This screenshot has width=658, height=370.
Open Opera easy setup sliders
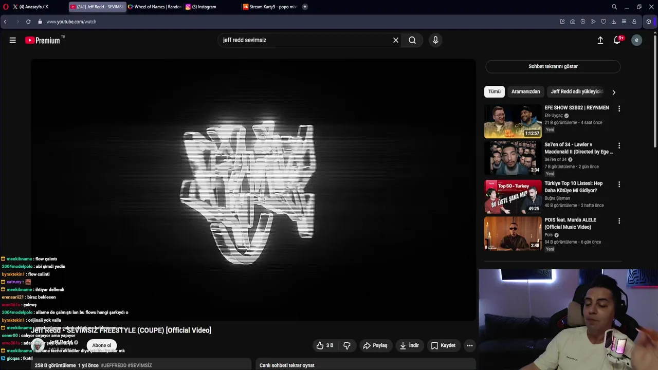point(624,22)
